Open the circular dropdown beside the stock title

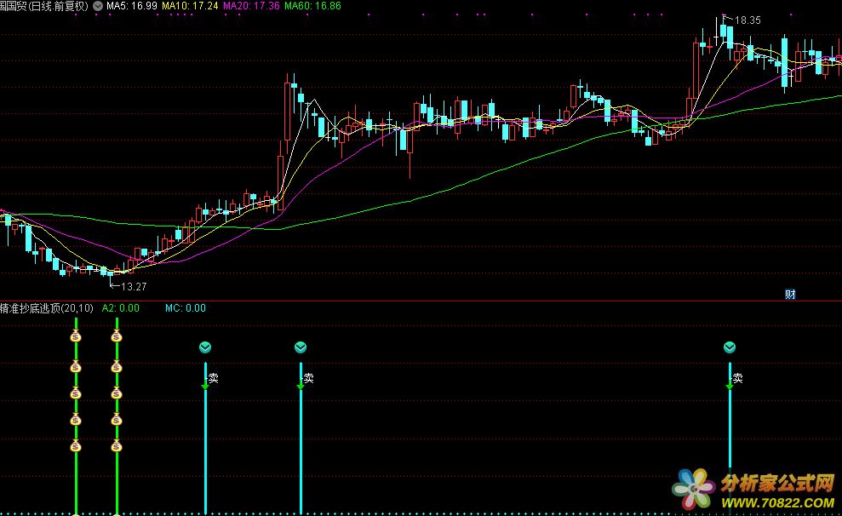(x=98, y=7)
